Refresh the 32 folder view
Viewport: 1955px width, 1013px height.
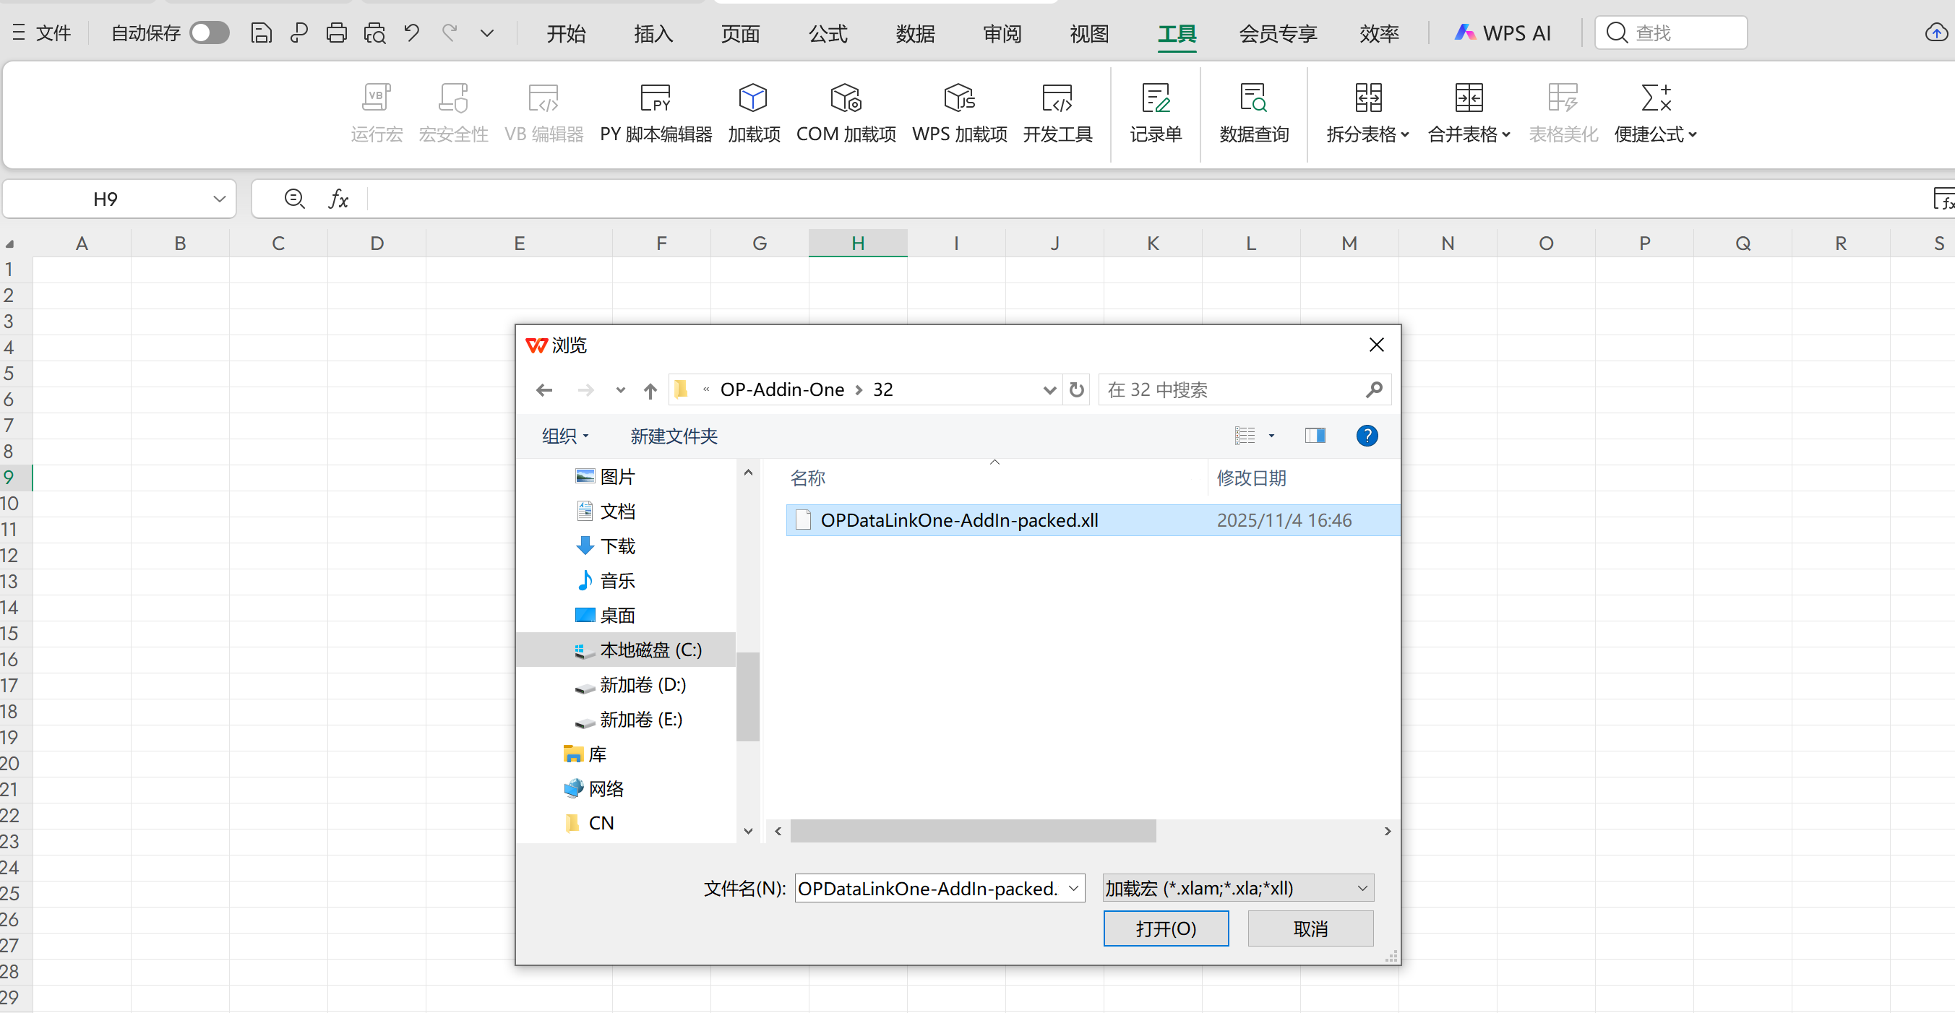tap(1075, 389)
